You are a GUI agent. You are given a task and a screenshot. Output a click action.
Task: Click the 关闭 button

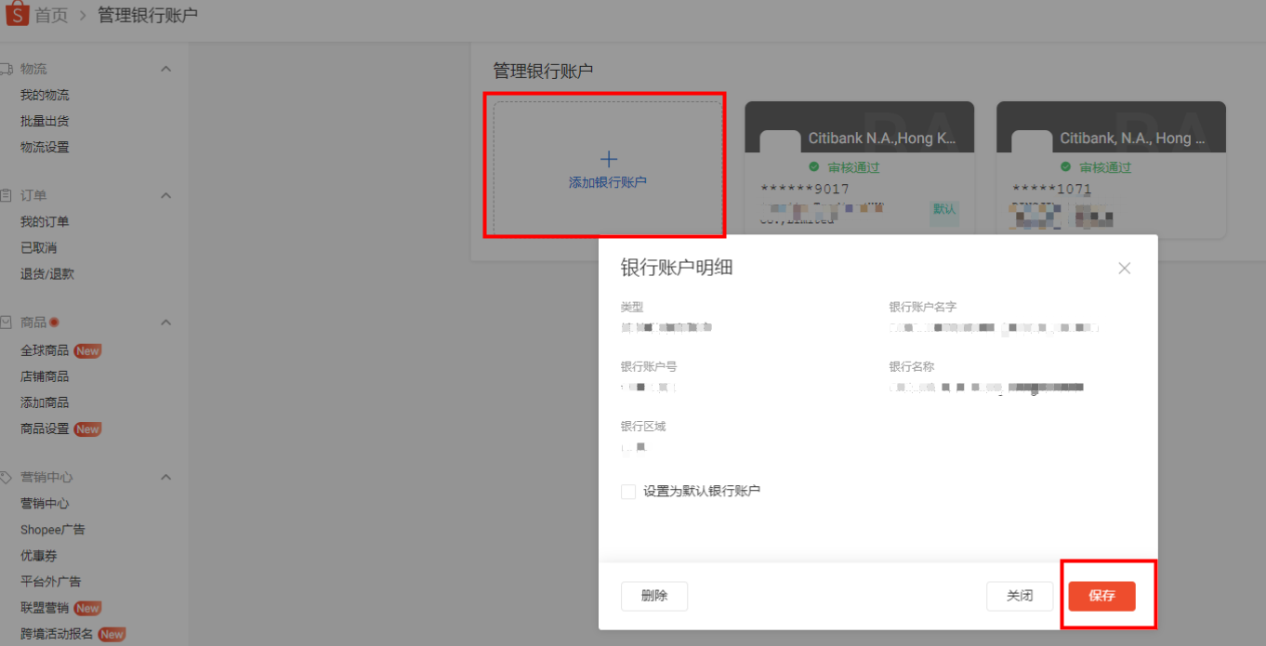[1019, 596]
